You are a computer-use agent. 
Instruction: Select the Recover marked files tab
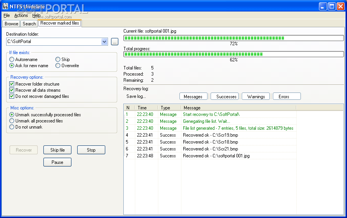coord(60,23)
